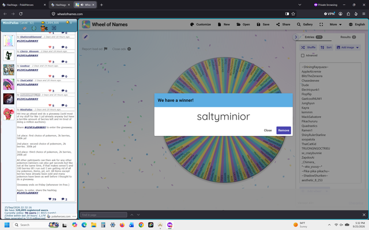Image resolution: width=369 pixels, height=230 pixels.
Task: Open the Gallery search
Action: click(304, 24)
